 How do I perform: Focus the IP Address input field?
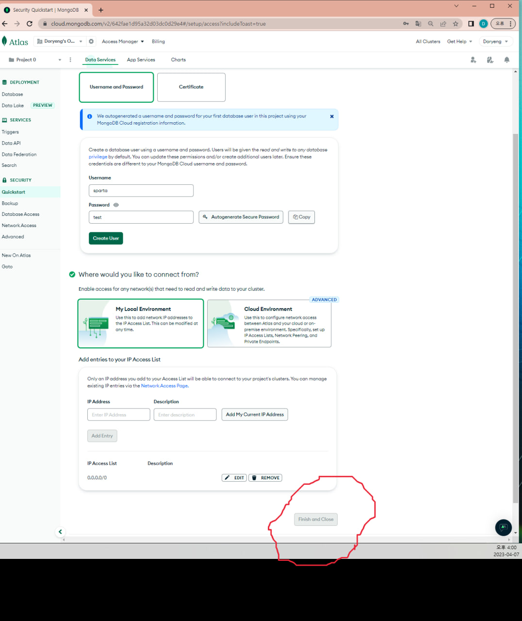(x=119, y=414)
